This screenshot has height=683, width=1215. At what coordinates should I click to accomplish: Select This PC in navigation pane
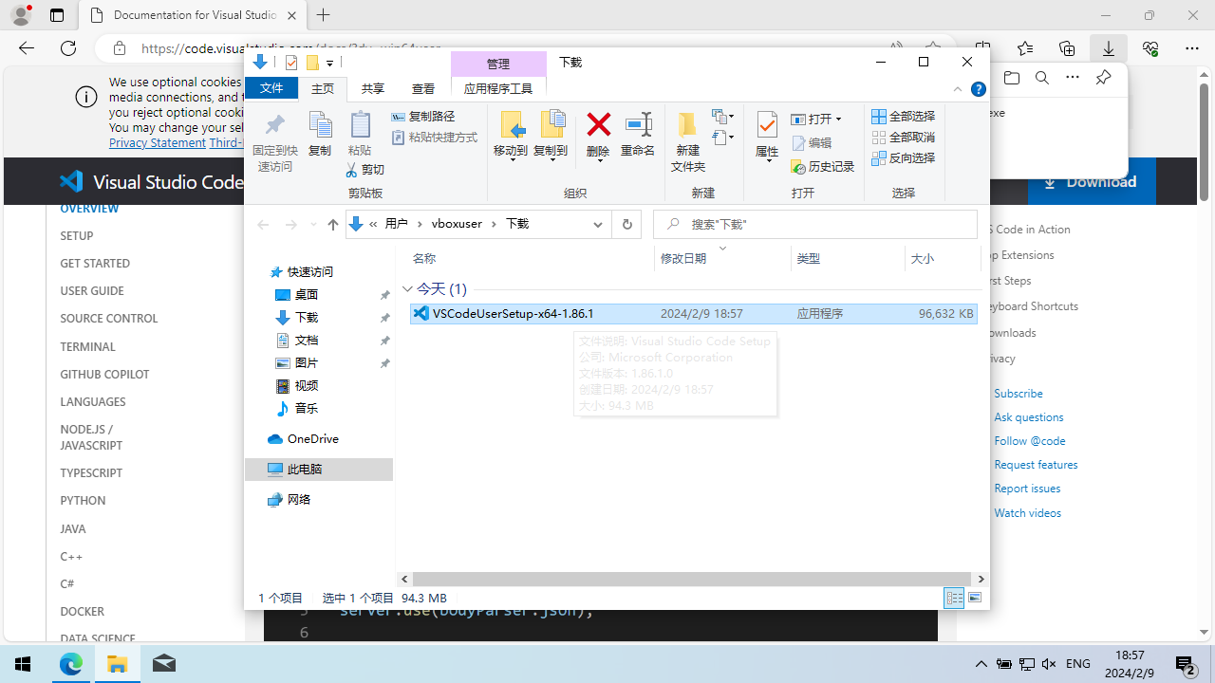319,469
